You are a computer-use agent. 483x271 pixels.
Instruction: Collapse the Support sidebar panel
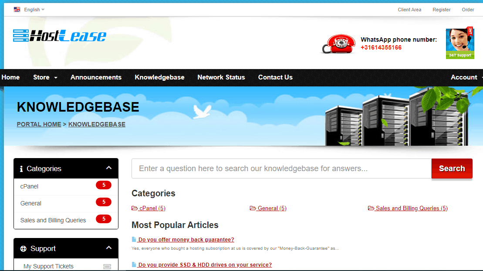tap(109, 248)
